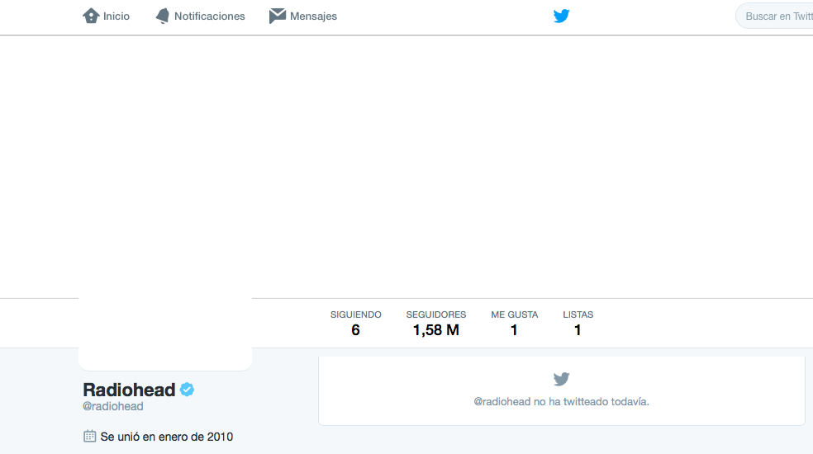Click the empty header banner image

click(446, 165)
